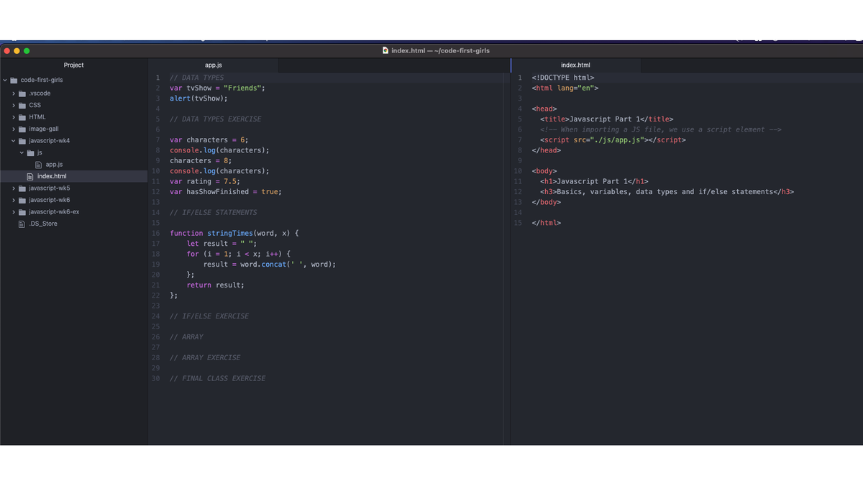Collapse the js folder
The width and height of the screenshot is (863, 486).
21,152
